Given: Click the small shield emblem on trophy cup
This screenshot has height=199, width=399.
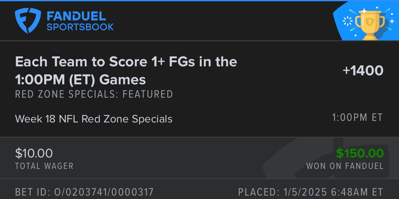Looking at the screenshot, I should coord(370,22).
